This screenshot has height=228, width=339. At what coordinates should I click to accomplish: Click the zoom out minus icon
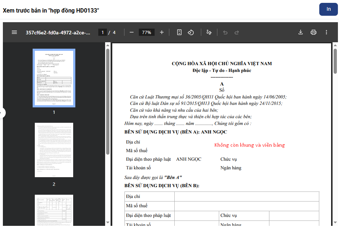point(132,32)
